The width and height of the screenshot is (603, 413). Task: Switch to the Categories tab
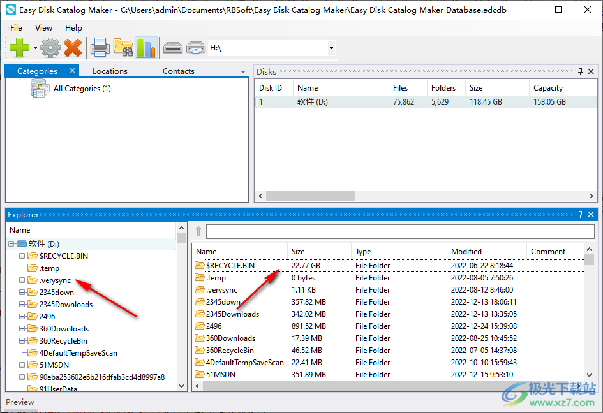pos(37,71)
